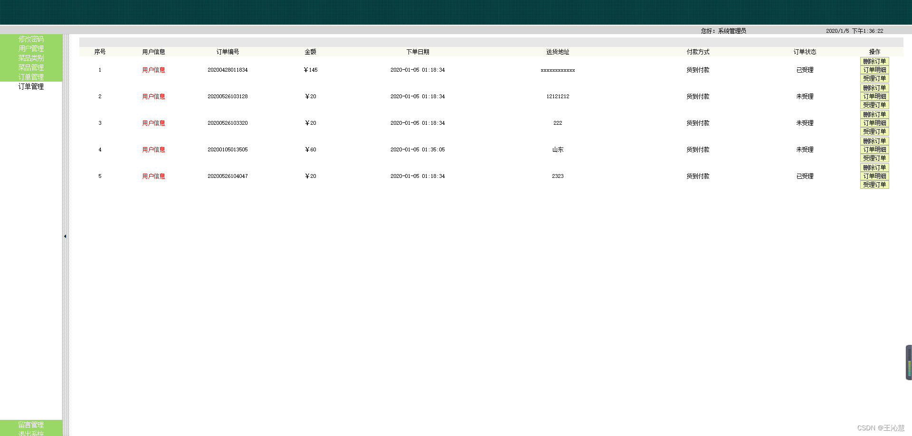Click the 用户信息 column header
The width and height of the screenshot is (912, 436).
(x=153, y=52)
